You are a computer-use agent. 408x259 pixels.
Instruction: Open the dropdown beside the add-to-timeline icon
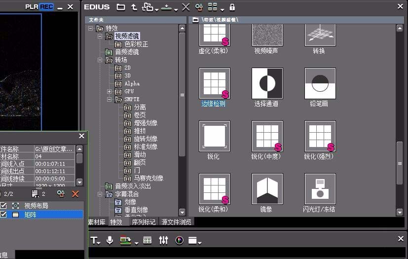tap(176, 10)
